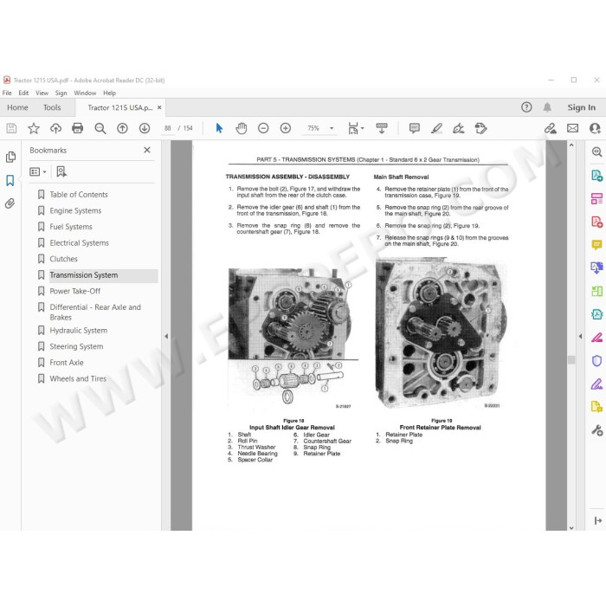
Task: Click the Save file icon
Action: 11,128
